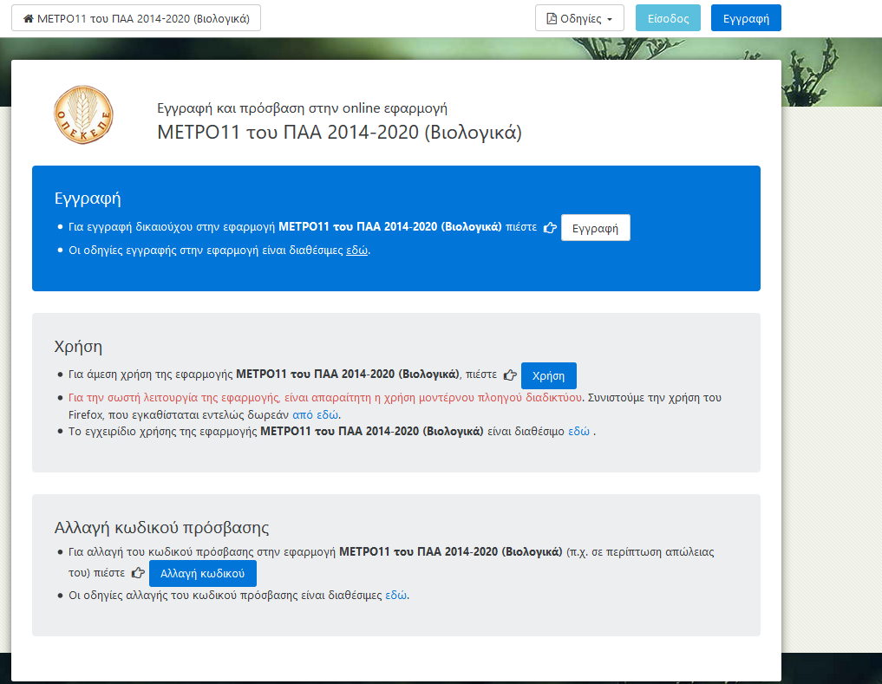Click the light blue Είσοδος button
The height and width of the screenshot is (684, 882).
[x=669, y=18]
